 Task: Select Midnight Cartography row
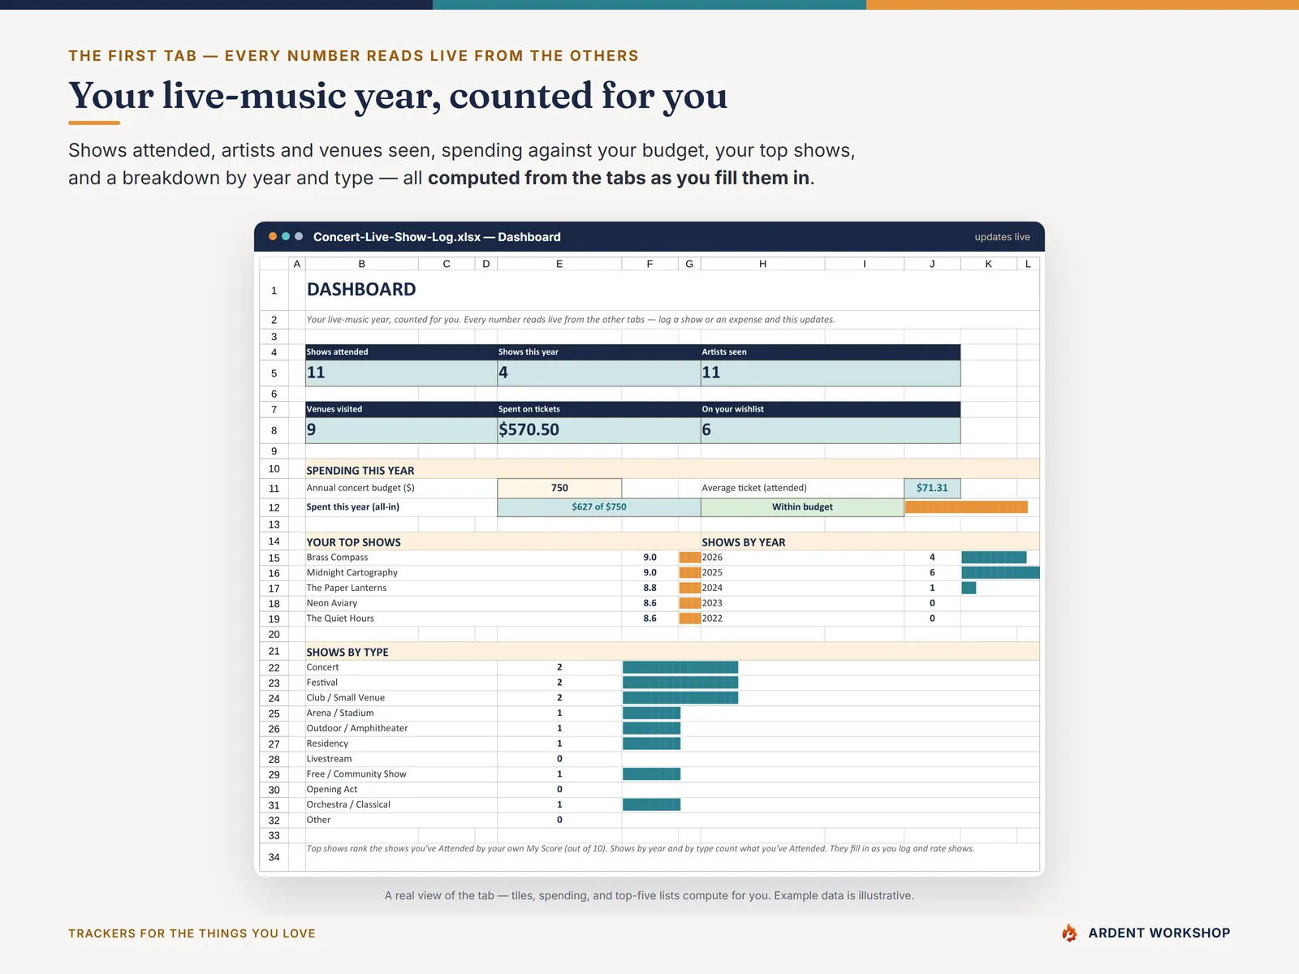coord(352,573)
